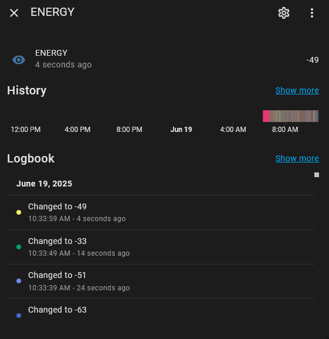The image size is (329, 339).
Task: Click the -49 state value on right
Action: [x=313, y=60]
